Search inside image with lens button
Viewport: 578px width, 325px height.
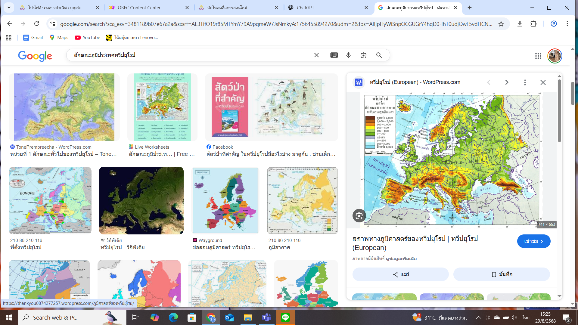[359, 215]
